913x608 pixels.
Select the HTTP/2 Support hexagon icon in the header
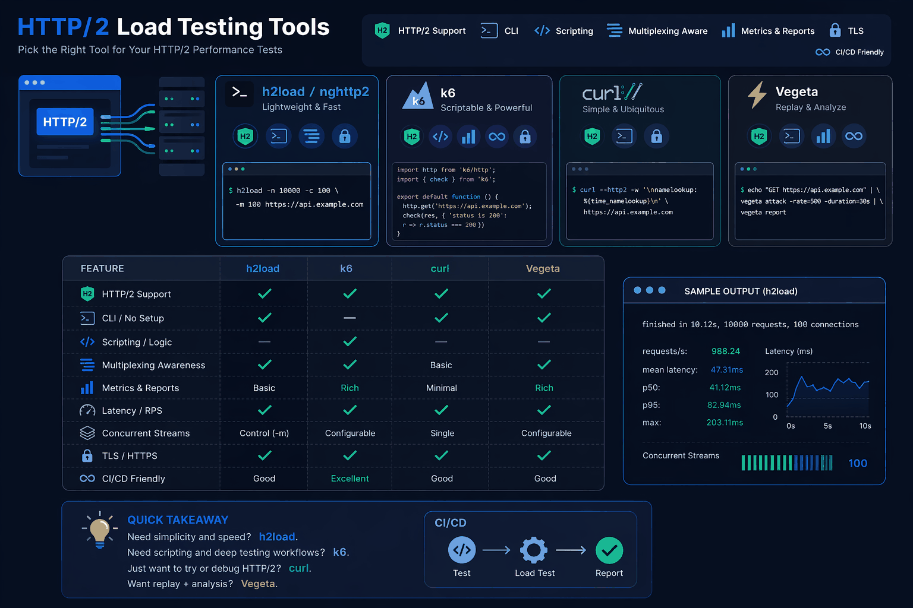click(x=383, y=30)
